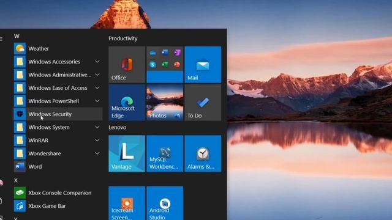Viewport: 392px width, 220px height.
Task: Open the Xbox Console Companion icon
Action: (x=20, y=193)
